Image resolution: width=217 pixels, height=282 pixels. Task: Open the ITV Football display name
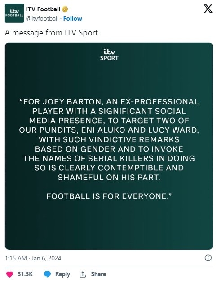point(43,9)
